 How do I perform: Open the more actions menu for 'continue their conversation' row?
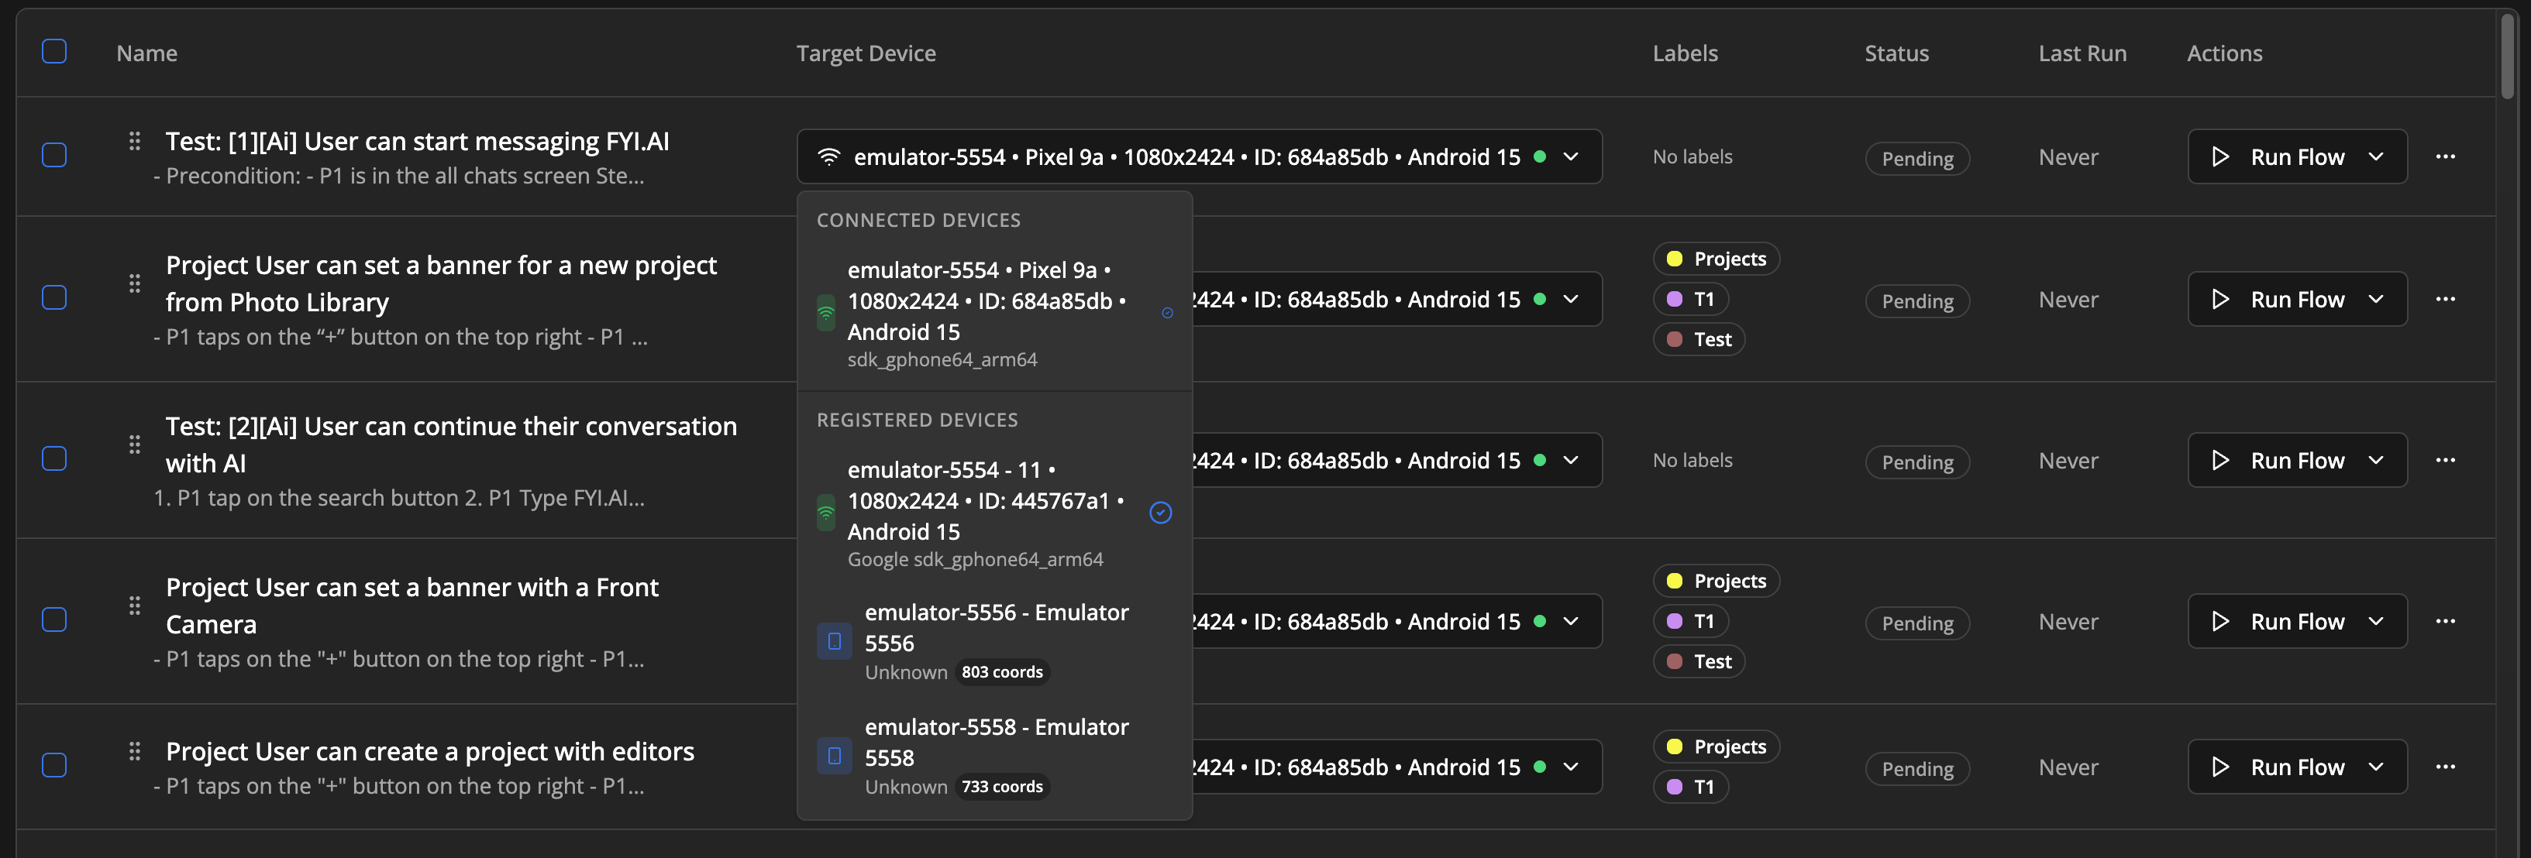2446,459
